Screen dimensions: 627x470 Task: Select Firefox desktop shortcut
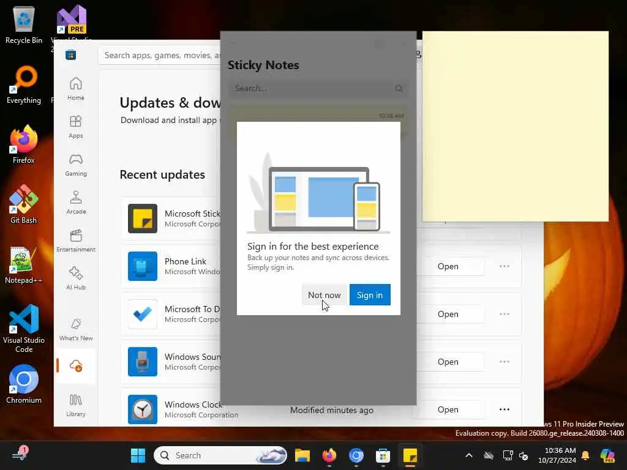(24, 144)
